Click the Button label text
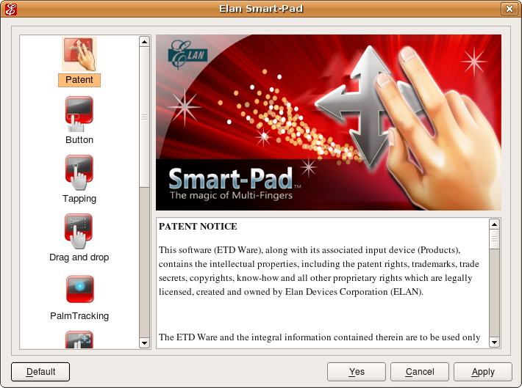 (x=79, y=140)
